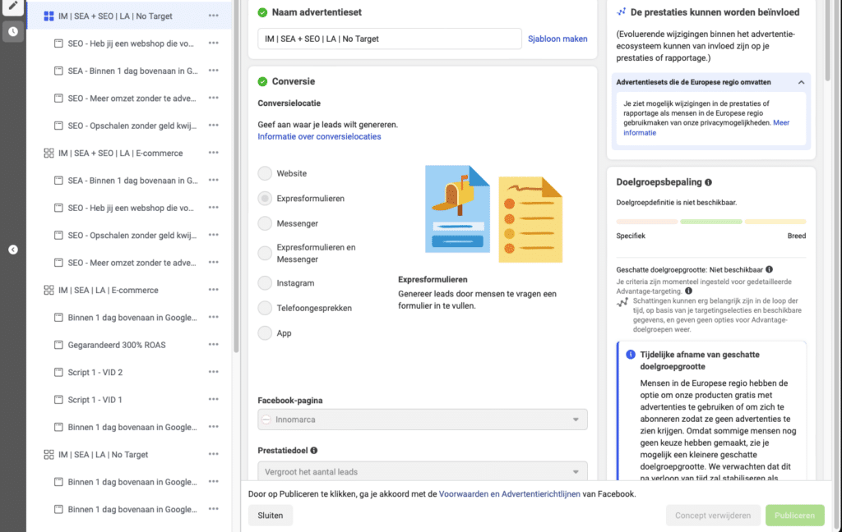Click the ad set grid icon for IM | SEA | LA | E-commerce
The image size is (842, 532).
[49, 290]
